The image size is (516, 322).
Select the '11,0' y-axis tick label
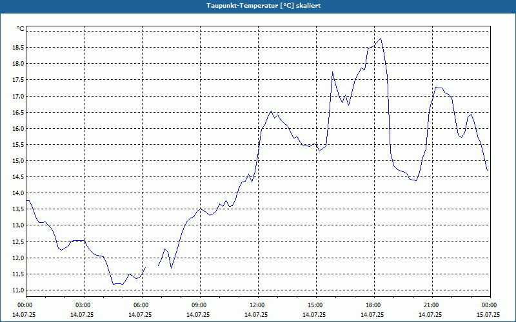coord(18,290)
